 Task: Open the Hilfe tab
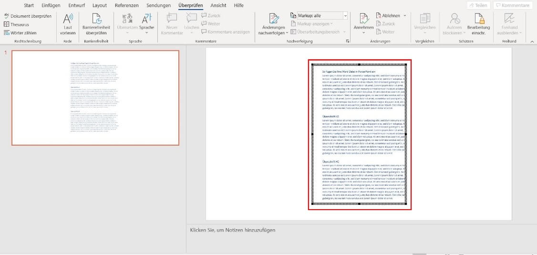click(x=239, y=5)
